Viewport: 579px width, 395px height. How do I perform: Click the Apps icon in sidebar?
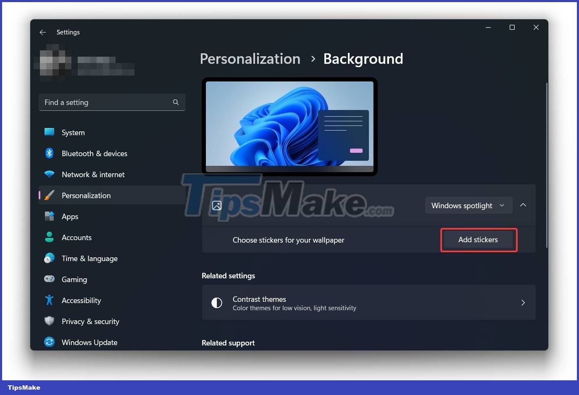click(49, 216)
